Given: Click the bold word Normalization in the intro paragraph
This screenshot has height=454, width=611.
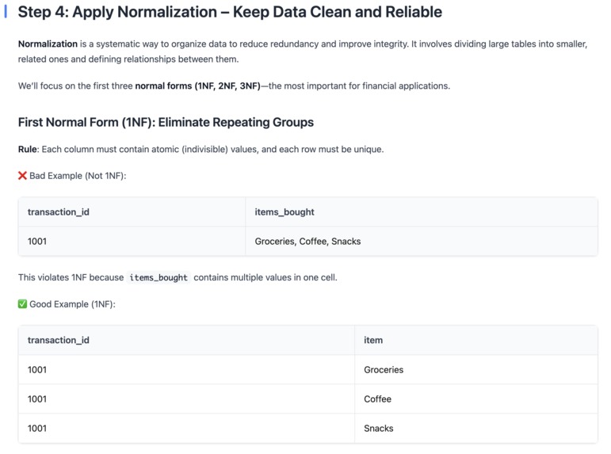Looking at the screenshot, I should tap(48, 44).
